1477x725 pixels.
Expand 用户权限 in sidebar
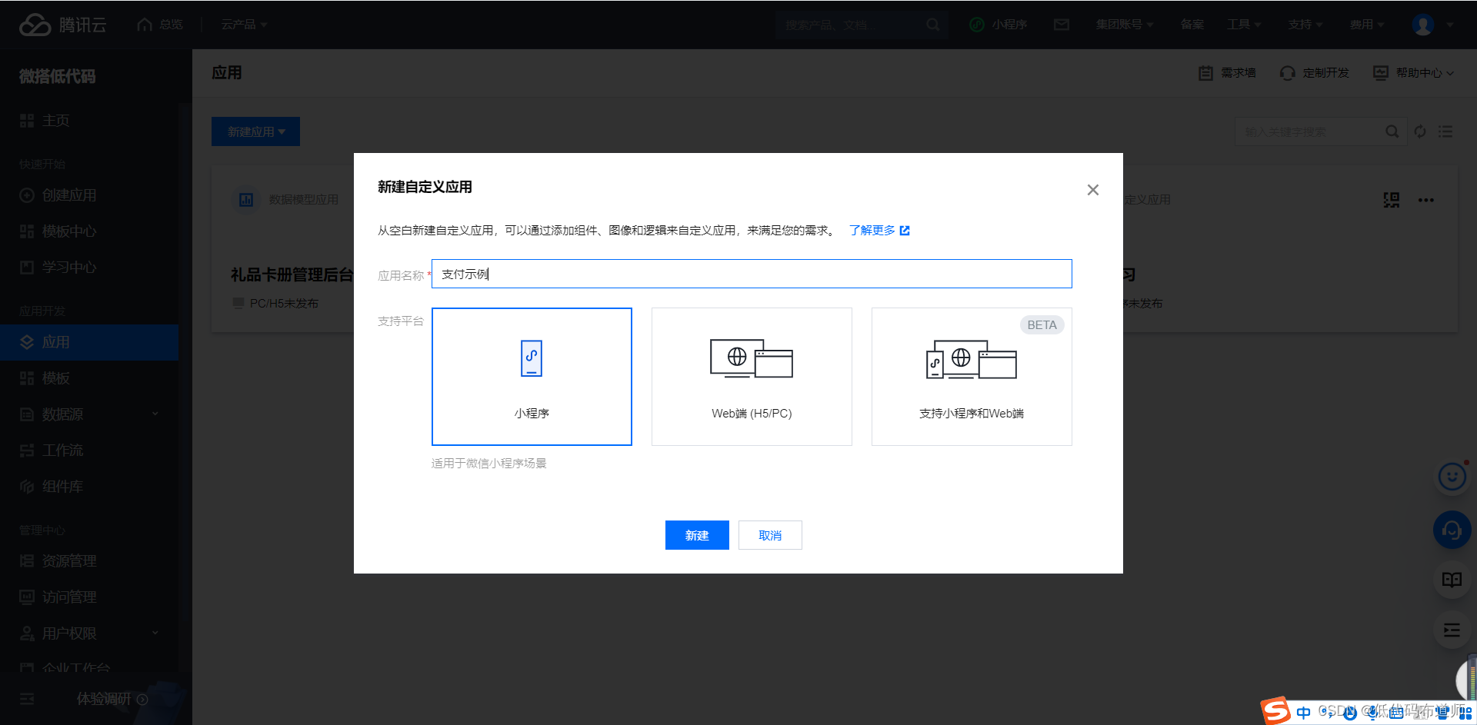point(89,634)
